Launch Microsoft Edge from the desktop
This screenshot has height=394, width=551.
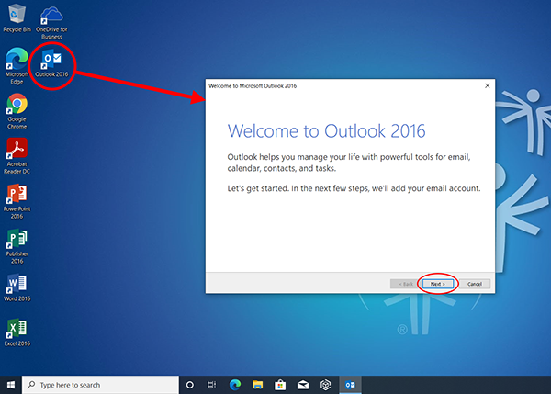17,61
